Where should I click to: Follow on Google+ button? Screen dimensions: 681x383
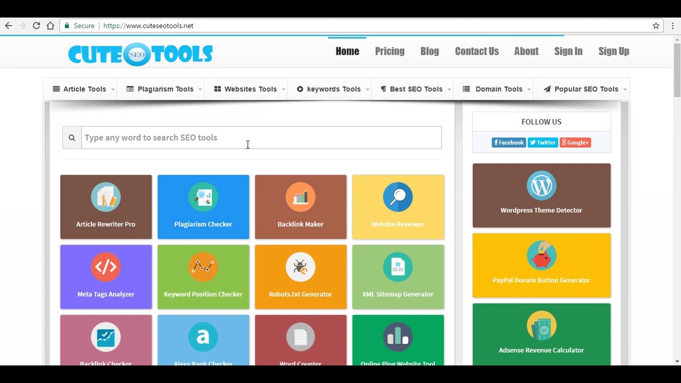575,143
